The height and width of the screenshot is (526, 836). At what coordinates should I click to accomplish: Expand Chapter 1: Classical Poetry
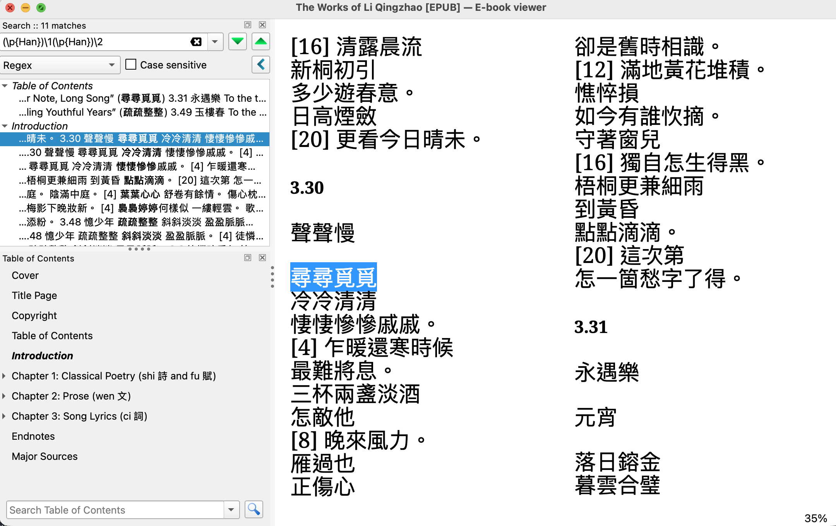click(4, 376)
